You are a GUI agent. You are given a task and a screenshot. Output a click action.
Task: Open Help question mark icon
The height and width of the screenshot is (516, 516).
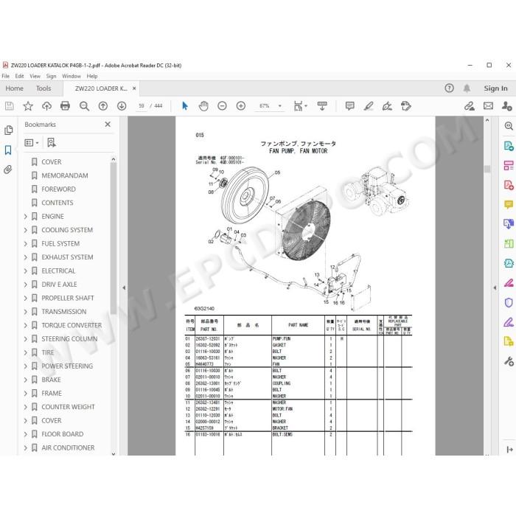449,88
